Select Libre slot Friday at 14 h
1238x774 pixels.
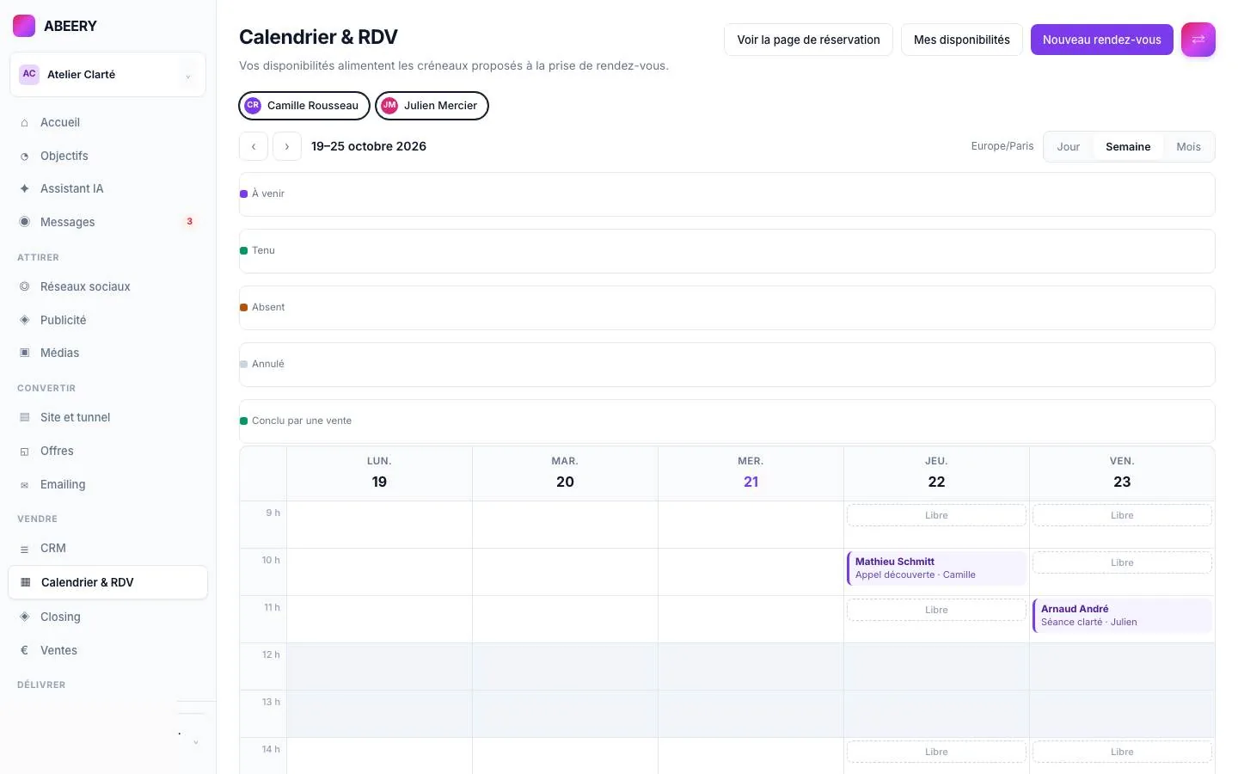[1122, 752]
